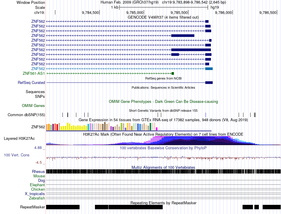Screen dimensions: 281x214
Task: Click the first orange GTEx expression bar
Action: pos(47,127)
